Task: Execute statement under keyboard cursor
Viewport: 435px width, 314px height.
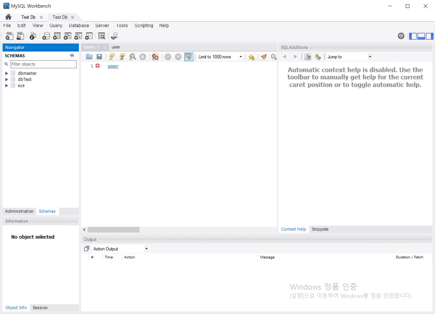Action: tap(122, 57)
